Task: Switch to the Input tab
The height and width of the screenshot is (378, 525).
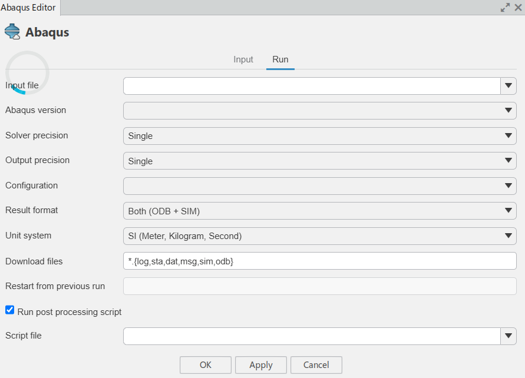Action: pyautogui.click(x=243, y=59)
